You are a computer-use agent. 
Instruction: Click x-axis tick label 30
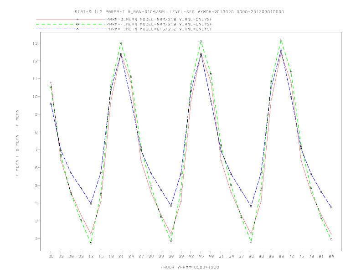pyautogui.click(x=151, y=256)
